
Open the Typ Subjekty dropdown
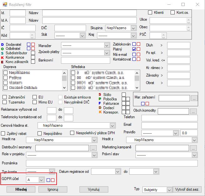tap(169, 190)
